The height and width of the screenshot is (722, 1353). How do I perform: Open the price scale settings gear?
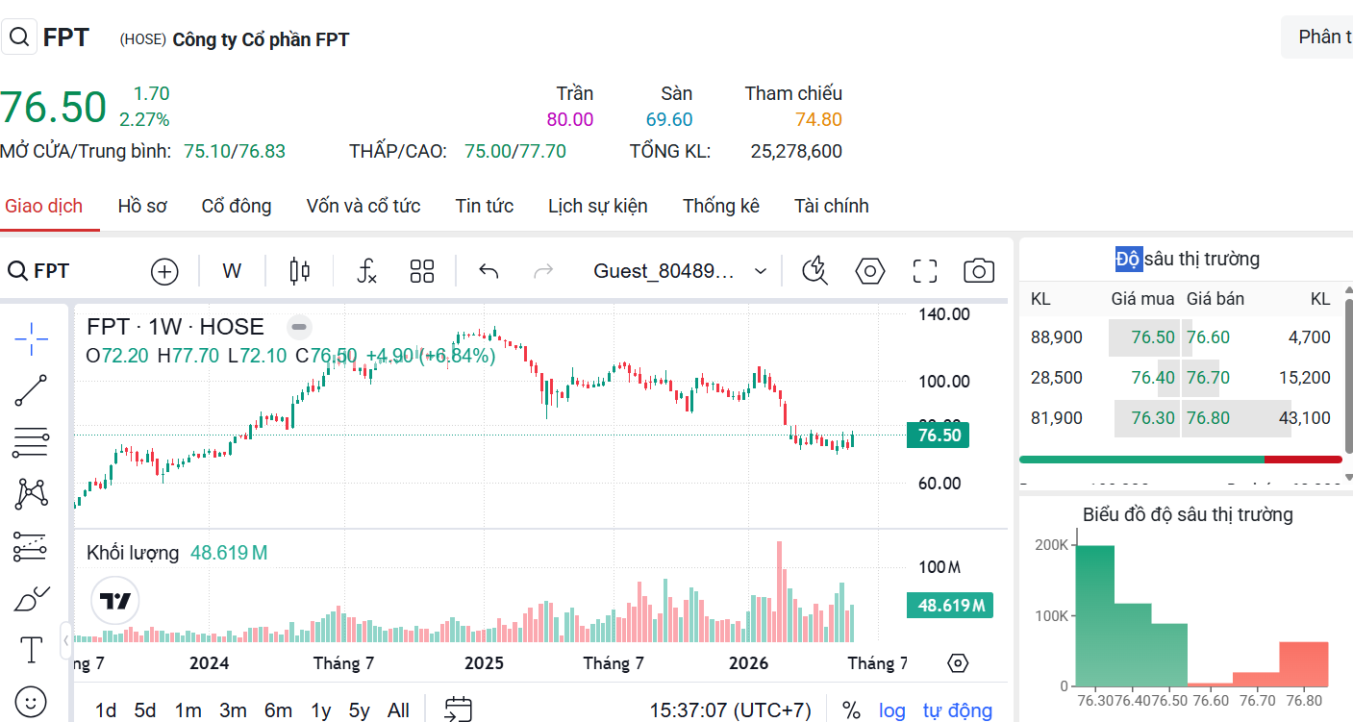point(957,663)
